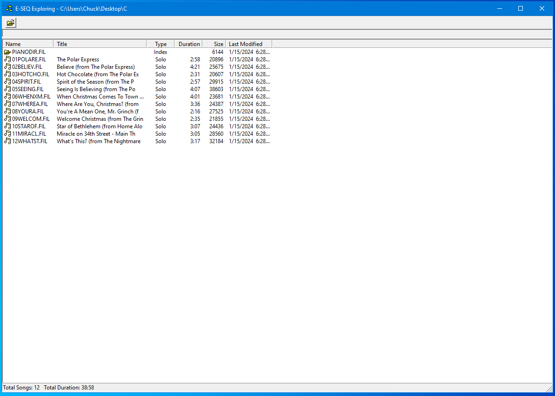Sort list by Title column header
The width and height of the screenshot is (555, 396).
tap(100, 44)
